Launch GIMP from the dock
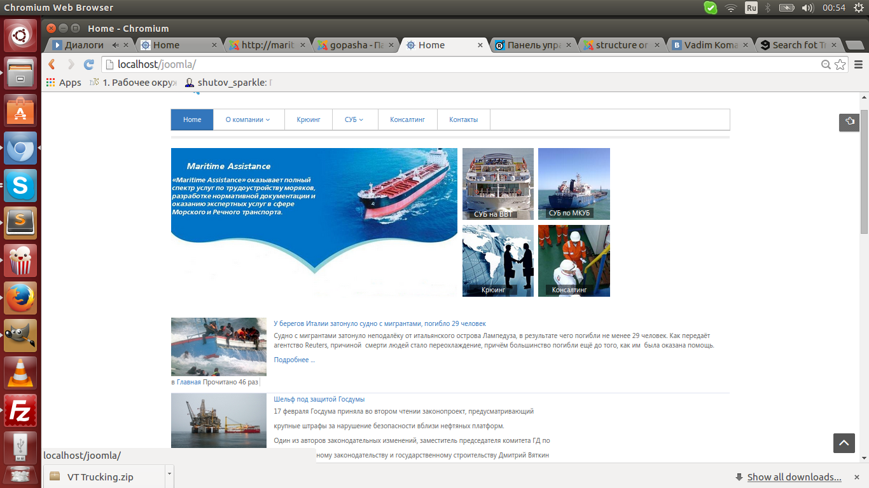 tap(21, 335)
